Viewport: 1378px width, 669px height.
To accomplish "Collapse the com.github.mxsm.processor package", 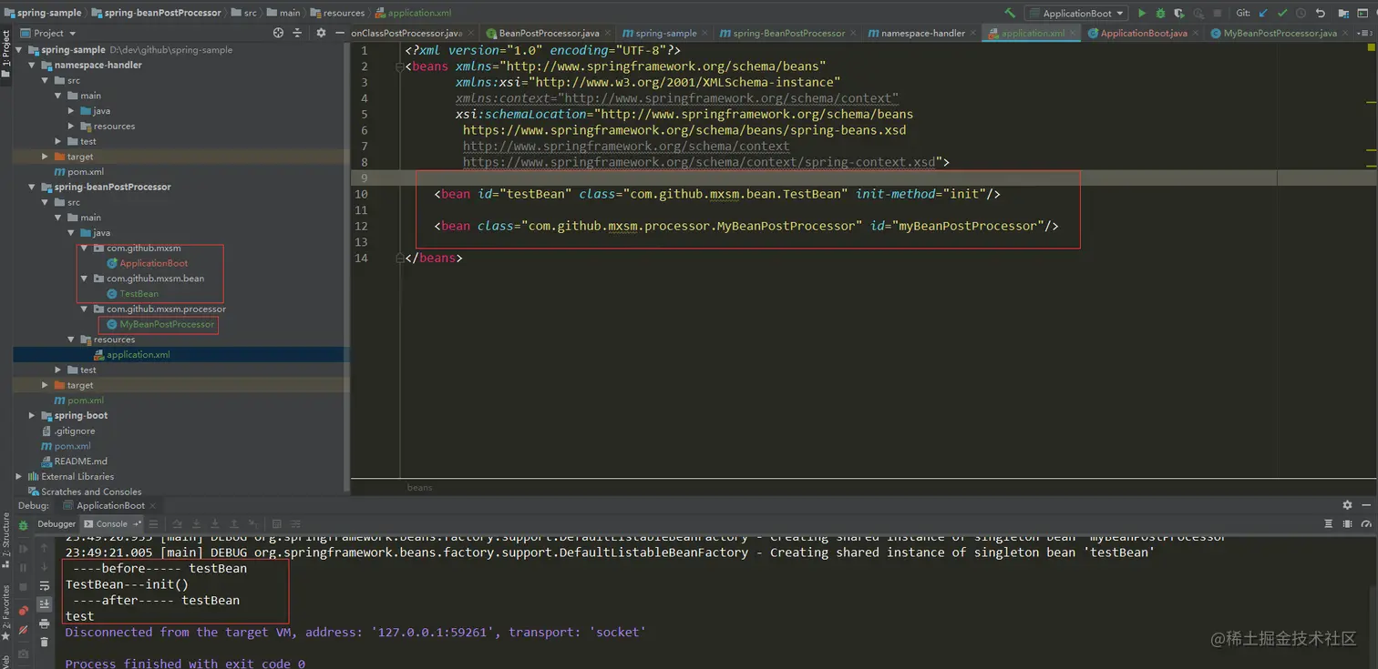I will point(85,309).
